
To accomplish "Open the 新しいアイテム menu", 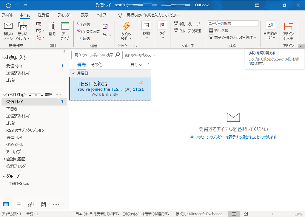I will click(x=23, y=31).
